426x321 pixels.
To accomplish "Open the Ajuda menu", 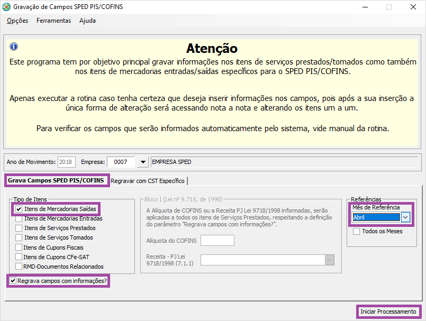I will pos(87,21).
